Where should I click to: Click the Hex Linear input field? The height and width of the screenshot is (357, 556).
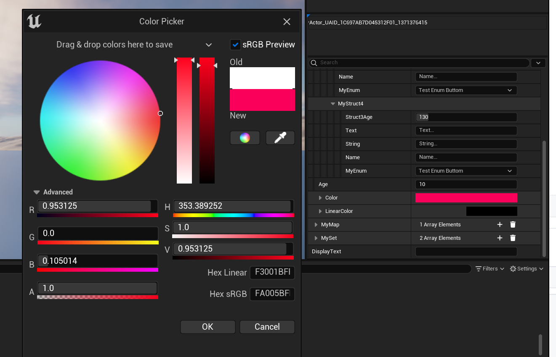(x=272, y=272)
